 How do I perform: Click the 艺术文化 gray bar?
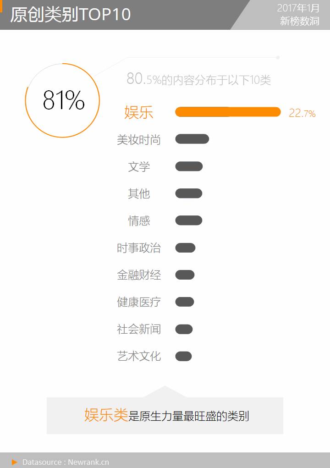[183, 356]
